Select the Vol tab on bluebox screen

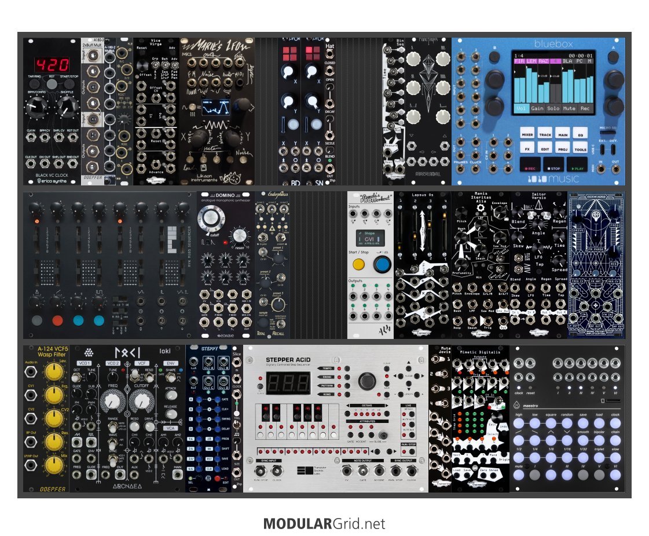(x=521, y=108)
